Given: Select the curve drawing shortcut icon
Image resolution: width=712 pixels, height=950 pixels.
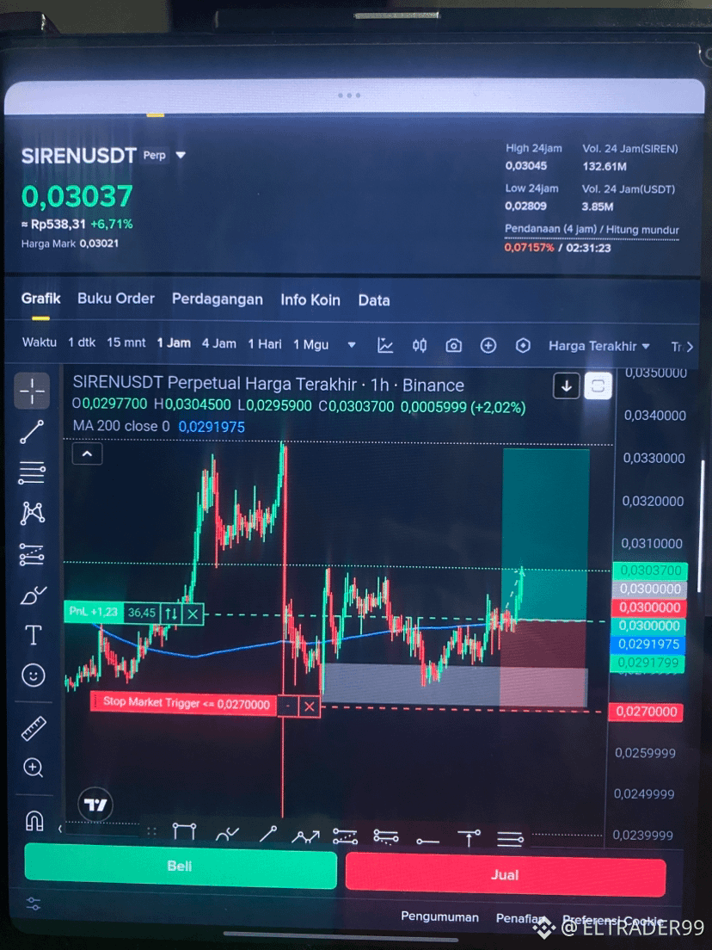Looking at the screenshot, I should (x=227, y=834).
